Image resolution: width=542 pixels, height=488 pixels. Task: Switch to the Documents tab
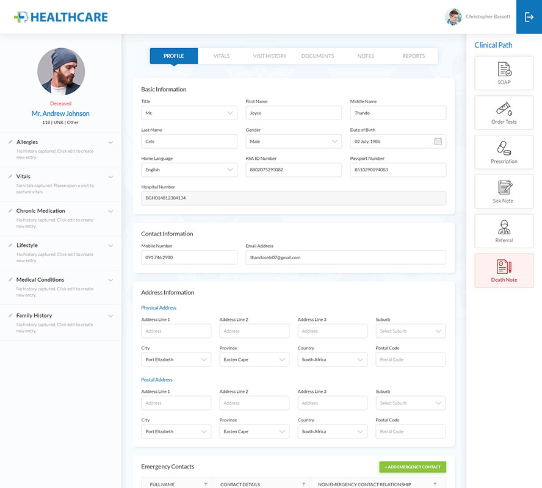317,56
